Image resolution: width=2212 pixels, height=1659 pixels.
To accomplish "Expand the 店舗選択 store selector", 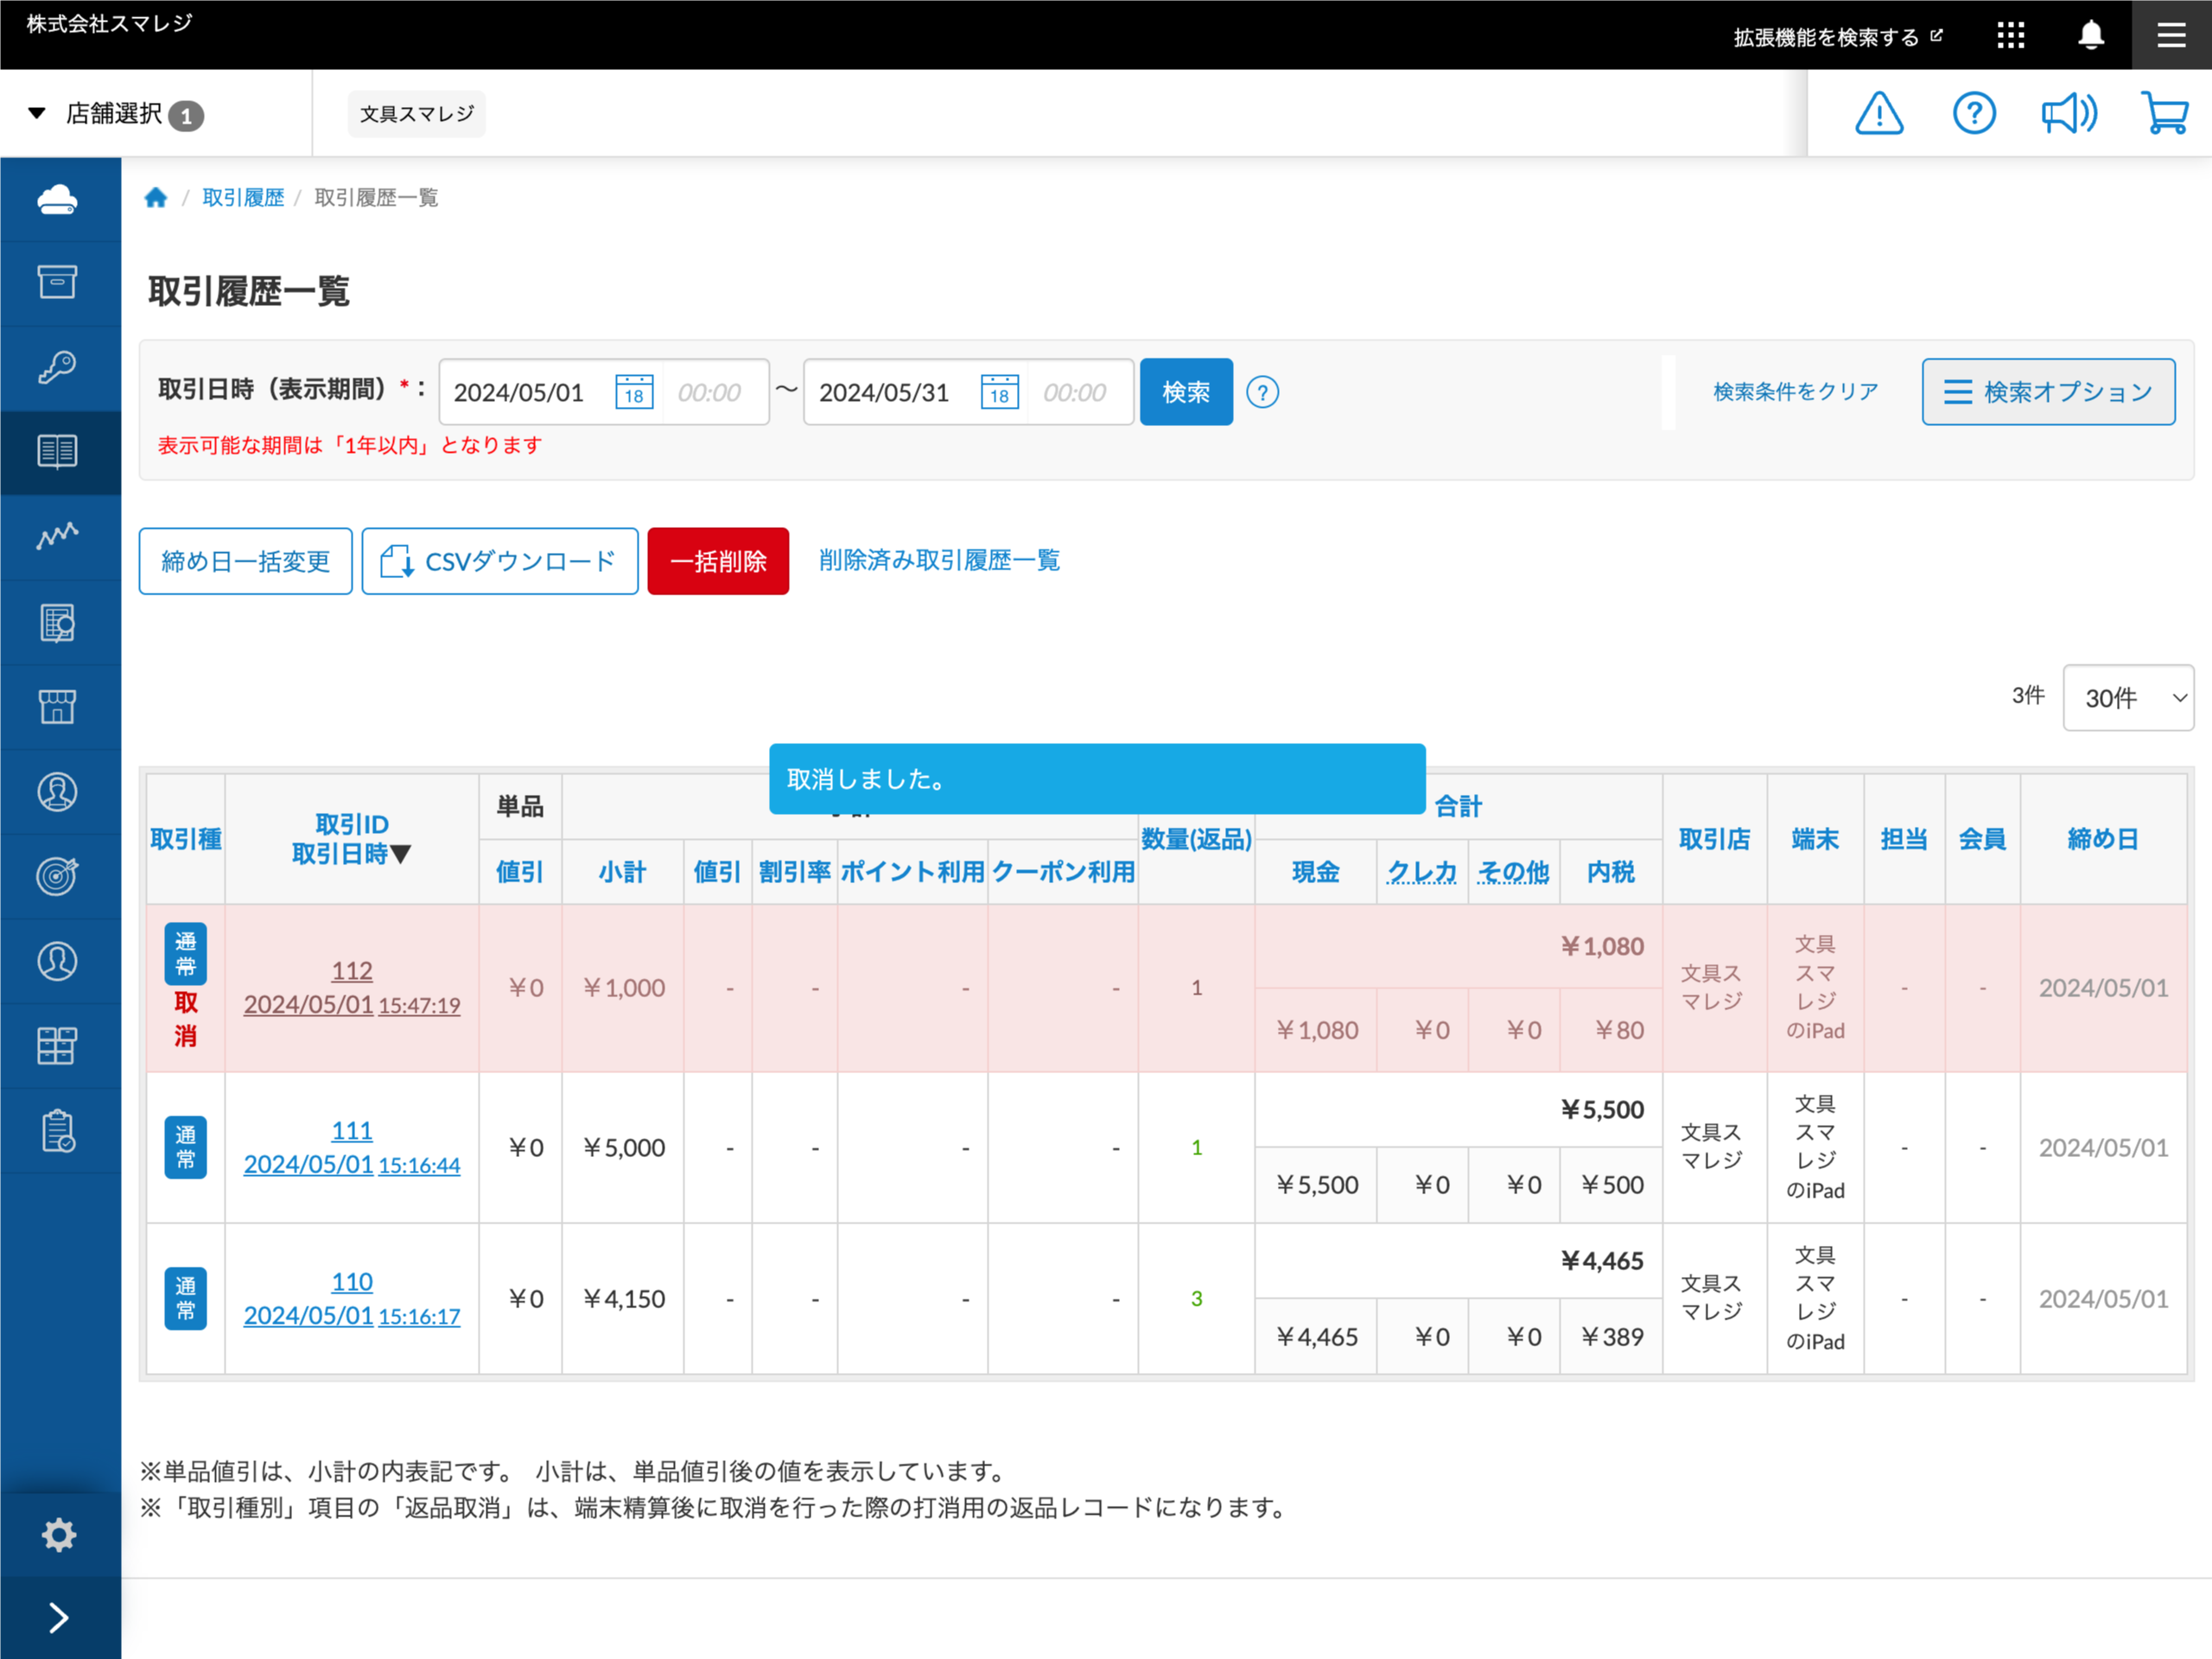I will coord(116,114).
